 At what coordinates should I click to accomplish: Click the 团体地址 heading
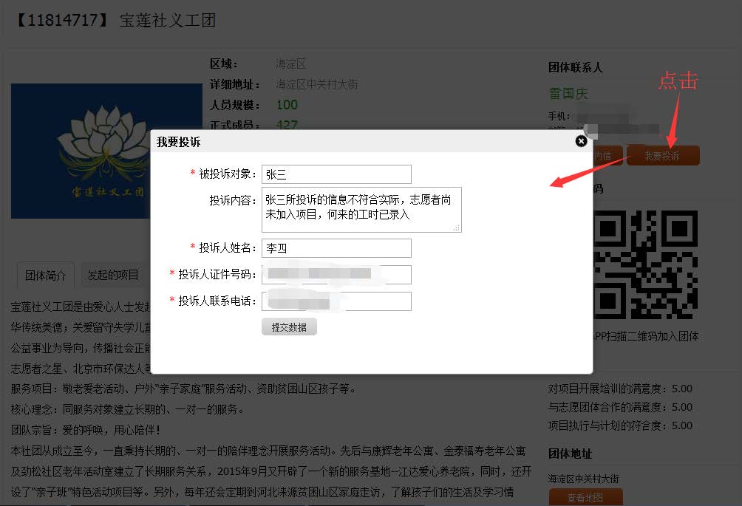pyautogui.click(x=571, y=454)
